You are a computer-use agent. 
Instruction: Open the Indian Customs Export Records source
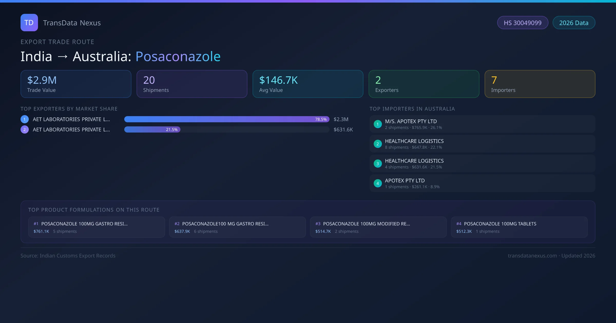click(68, 256)
